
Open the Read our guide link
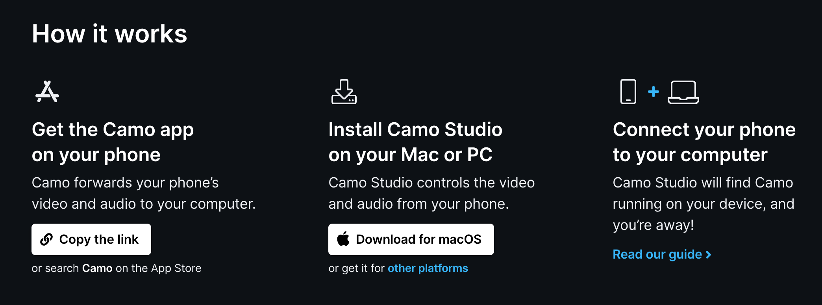coord(662,254)
